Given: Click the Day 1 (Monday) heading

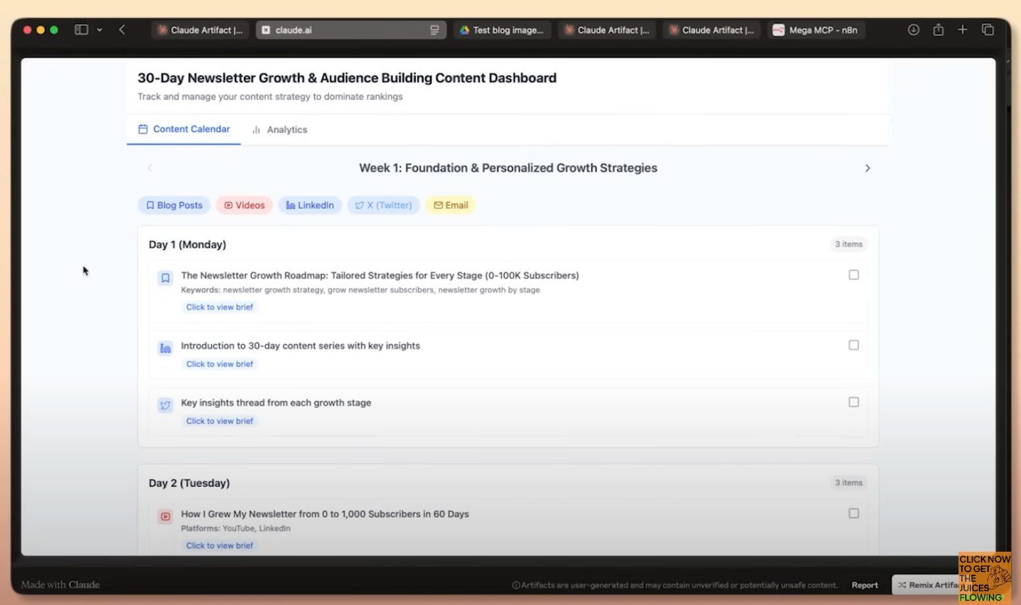Looking at the screenshot, I should (187, 245).
